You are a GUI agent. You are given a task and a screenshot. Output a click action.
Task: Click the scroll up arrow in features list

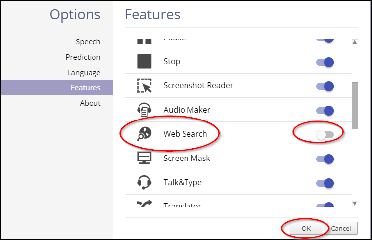pos(354,42)
